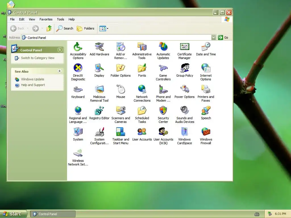Screen dimensions: 291x218
Task: Open Windows Firewall settings
Action: [206, 136]
